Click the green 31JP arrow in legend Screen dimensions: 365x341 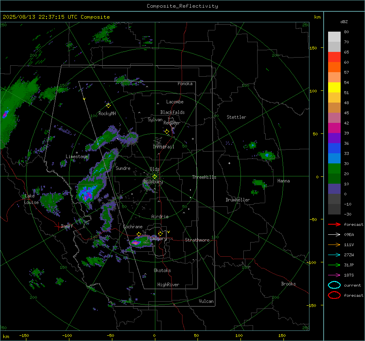pyautogui.click(x=334, y=265)
